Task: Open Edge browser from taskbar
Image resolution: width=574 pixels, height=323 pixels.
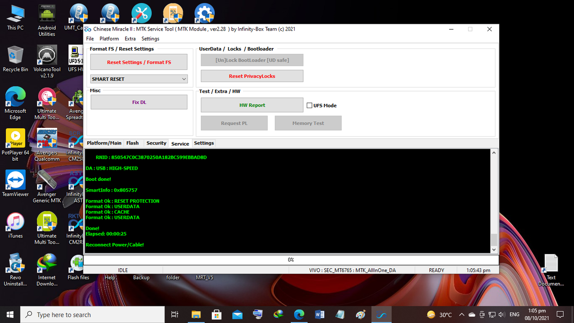Action: 299,314
